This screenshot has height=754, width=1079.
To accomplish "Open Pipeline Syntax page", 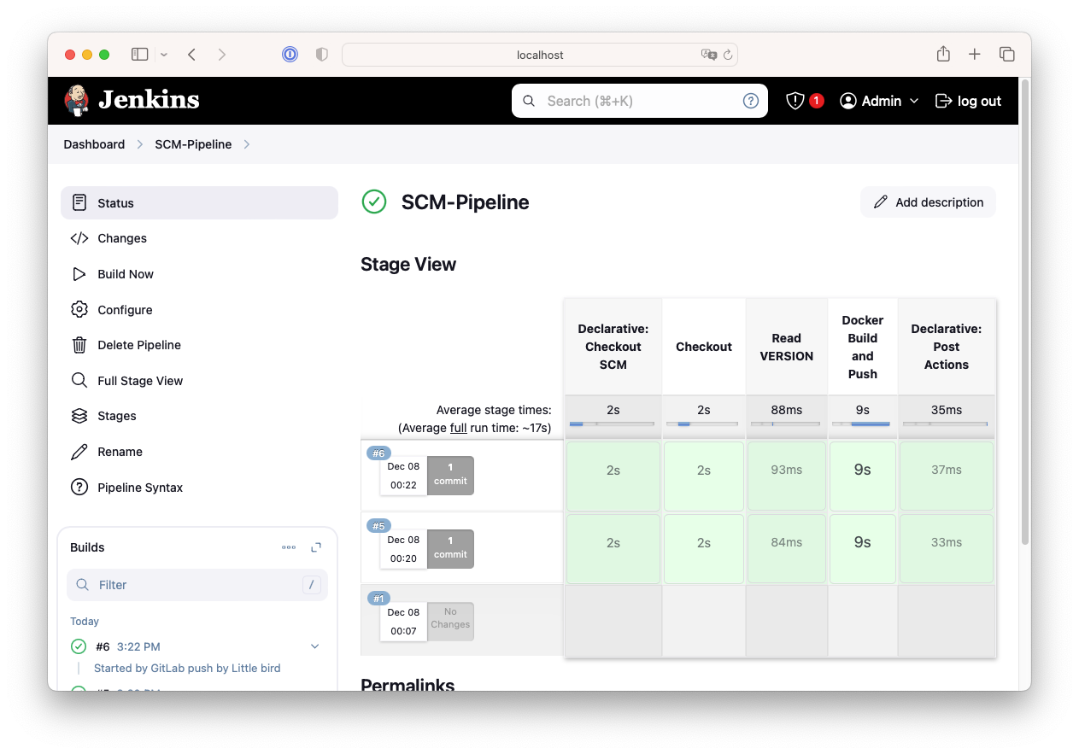I will [x=199, y=488].
